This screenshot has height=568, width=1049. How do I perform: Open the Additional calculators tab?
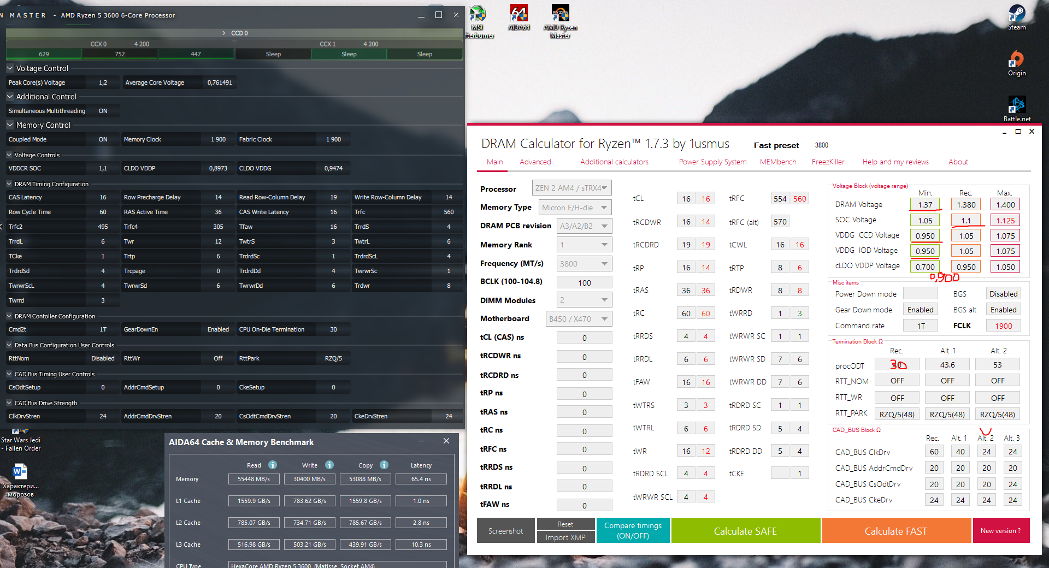(x=614, y=162)
